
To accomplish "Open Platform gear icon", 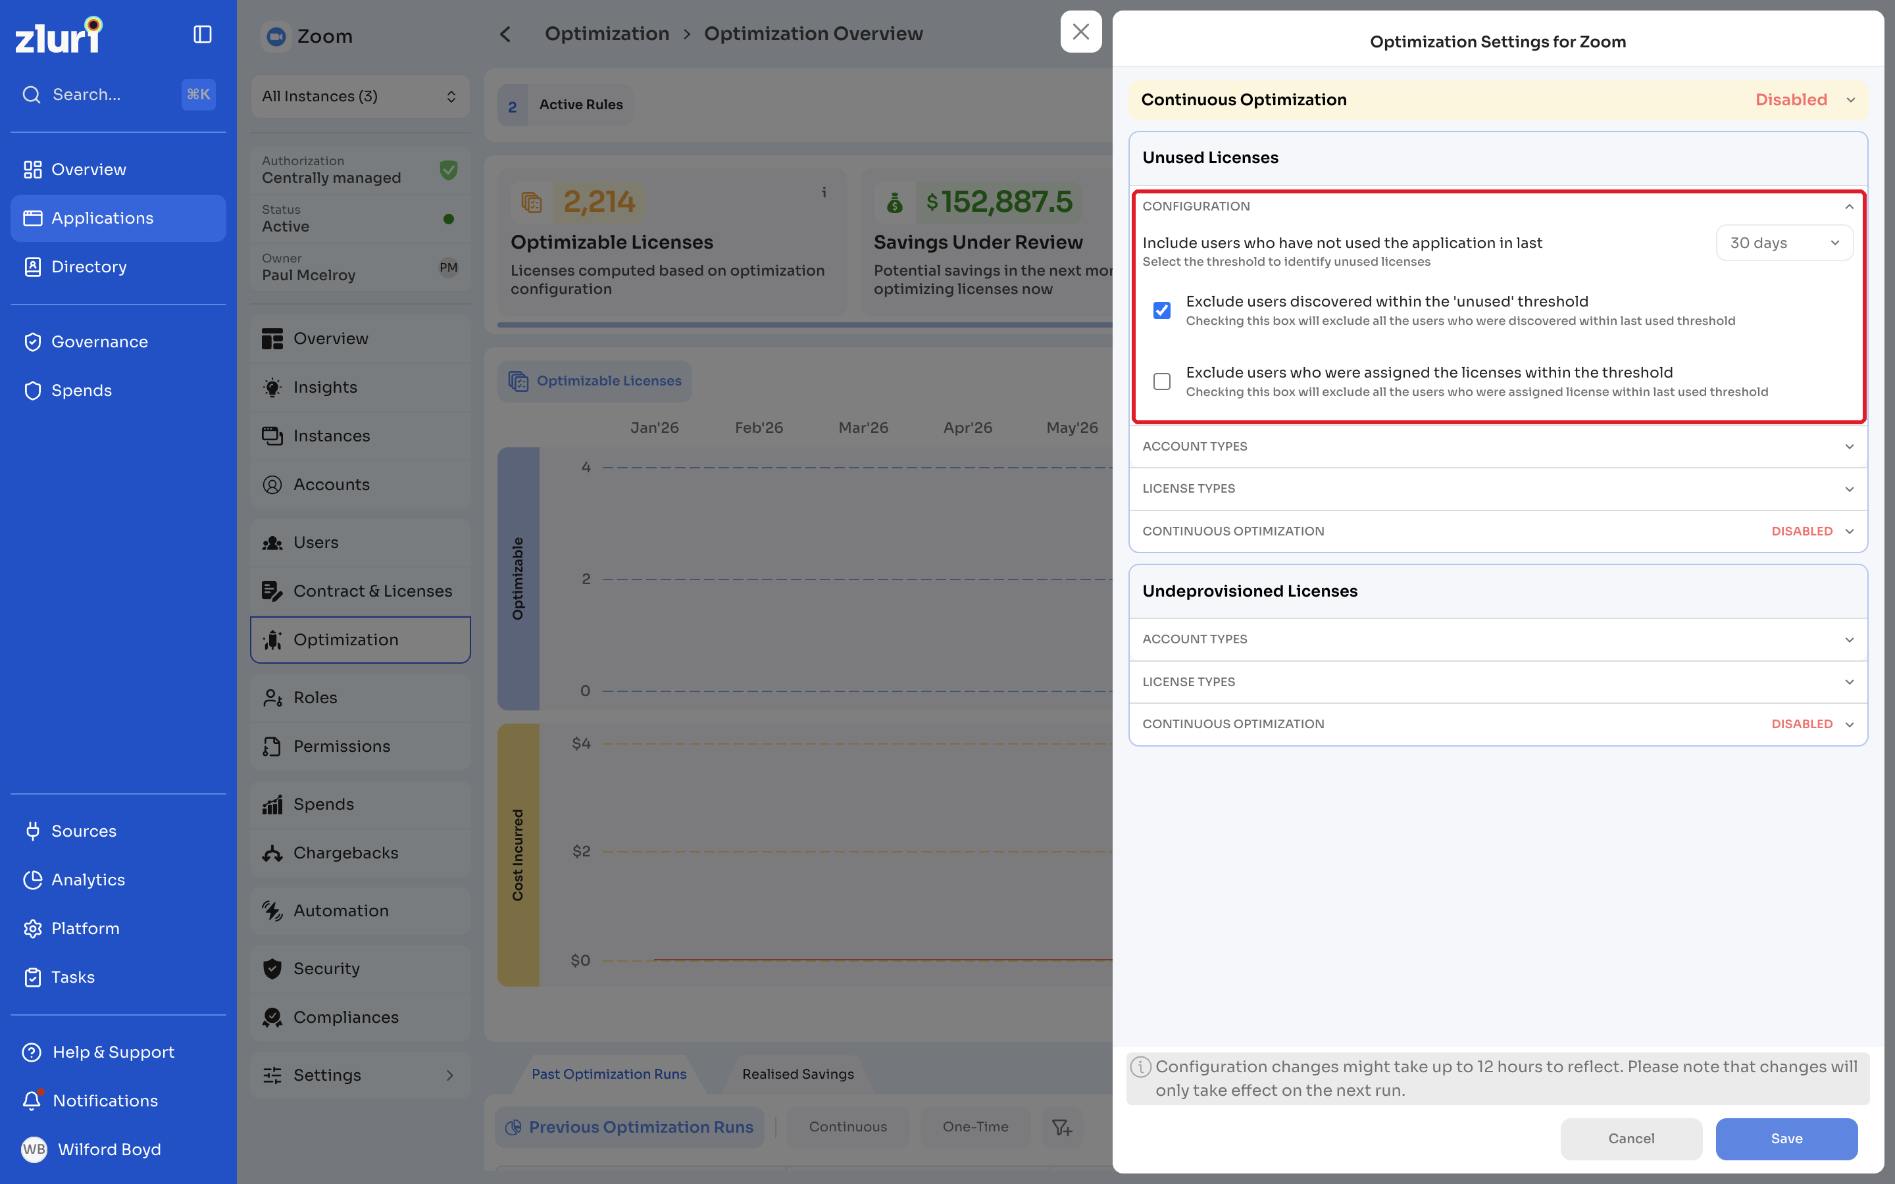I will coord(32,928).
